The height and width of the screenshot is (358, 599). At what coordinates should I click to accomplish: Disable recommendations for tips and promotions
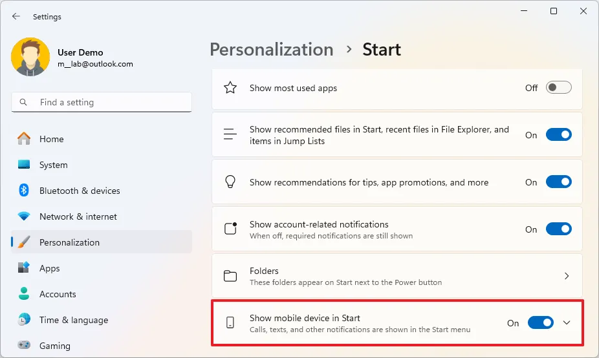pos(558,182)
